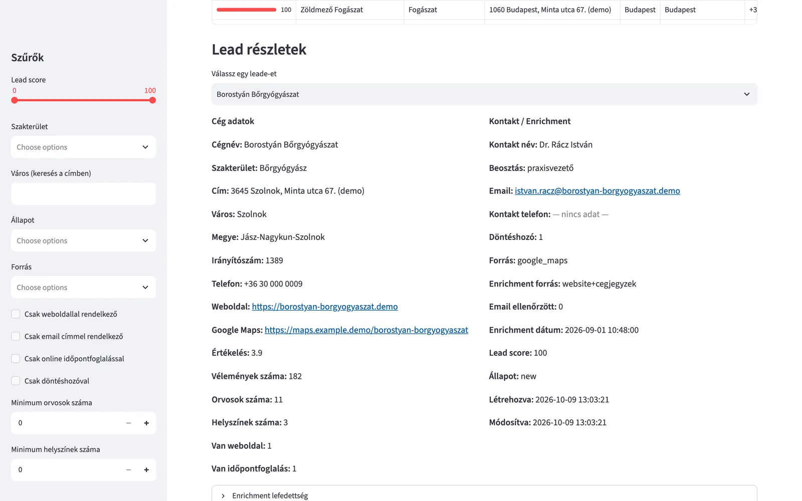Click the table cell showing +3
The width and height of the screenshot is (802, 501).
(751, 10)
